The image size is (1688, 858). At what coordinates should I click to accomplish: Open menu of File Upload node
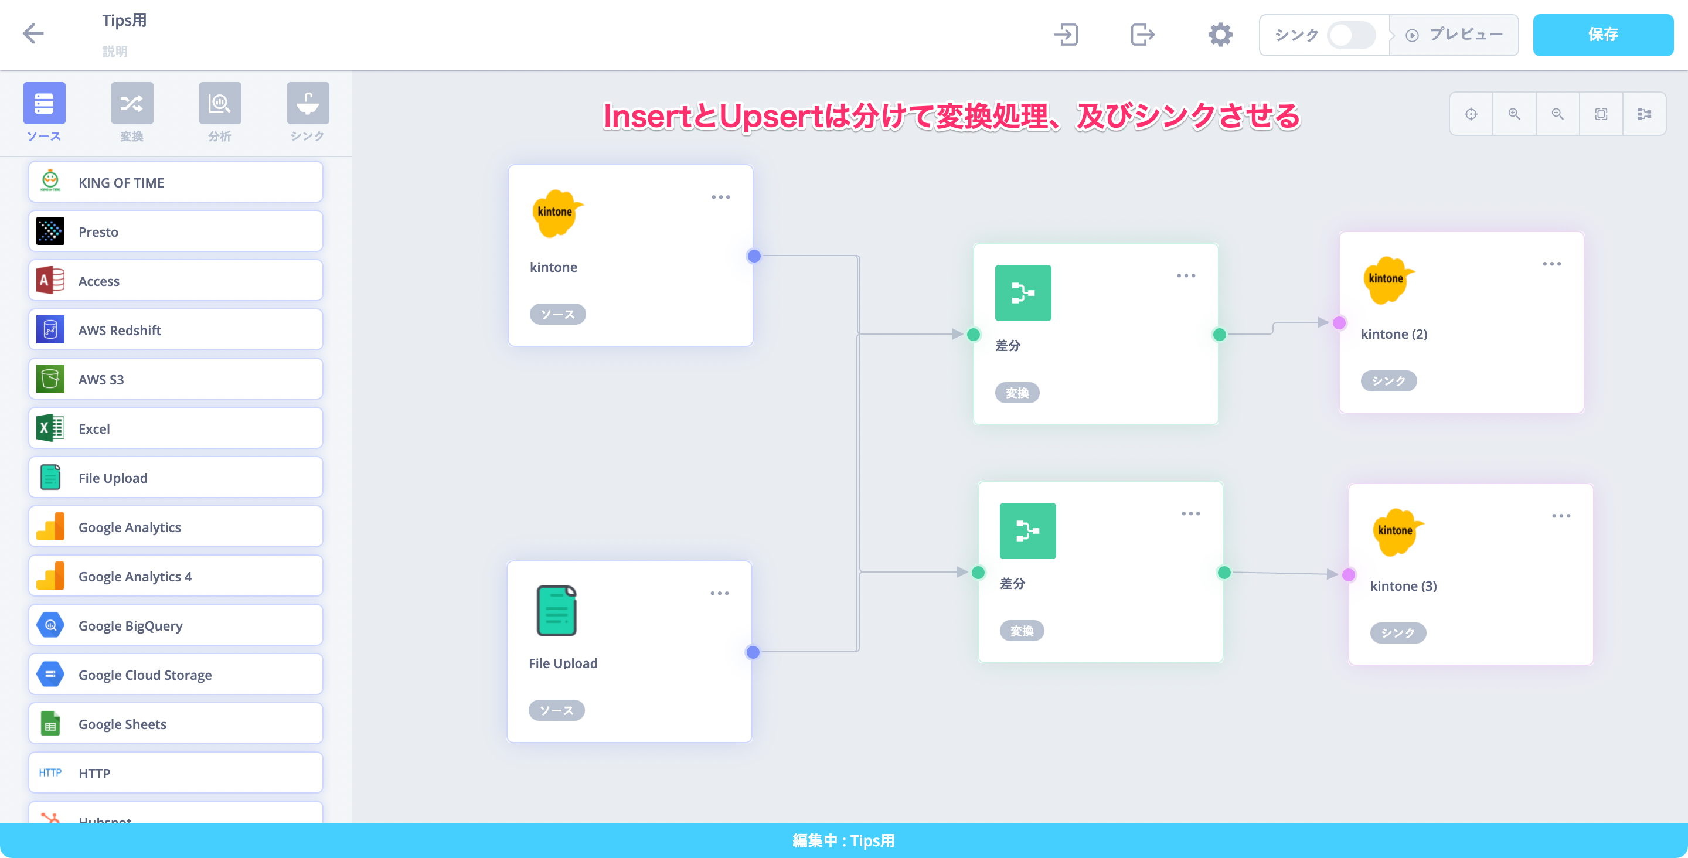[x=719, y=593]
